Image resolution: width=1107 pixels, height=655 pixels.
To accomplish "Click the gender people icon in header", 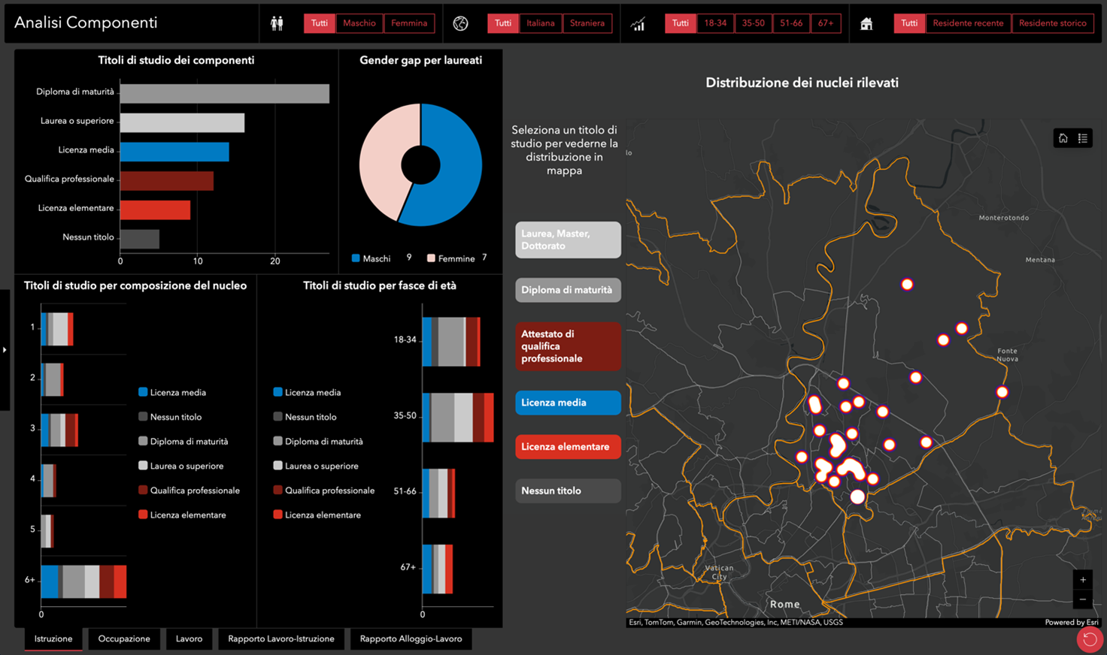I will (277, 23).
